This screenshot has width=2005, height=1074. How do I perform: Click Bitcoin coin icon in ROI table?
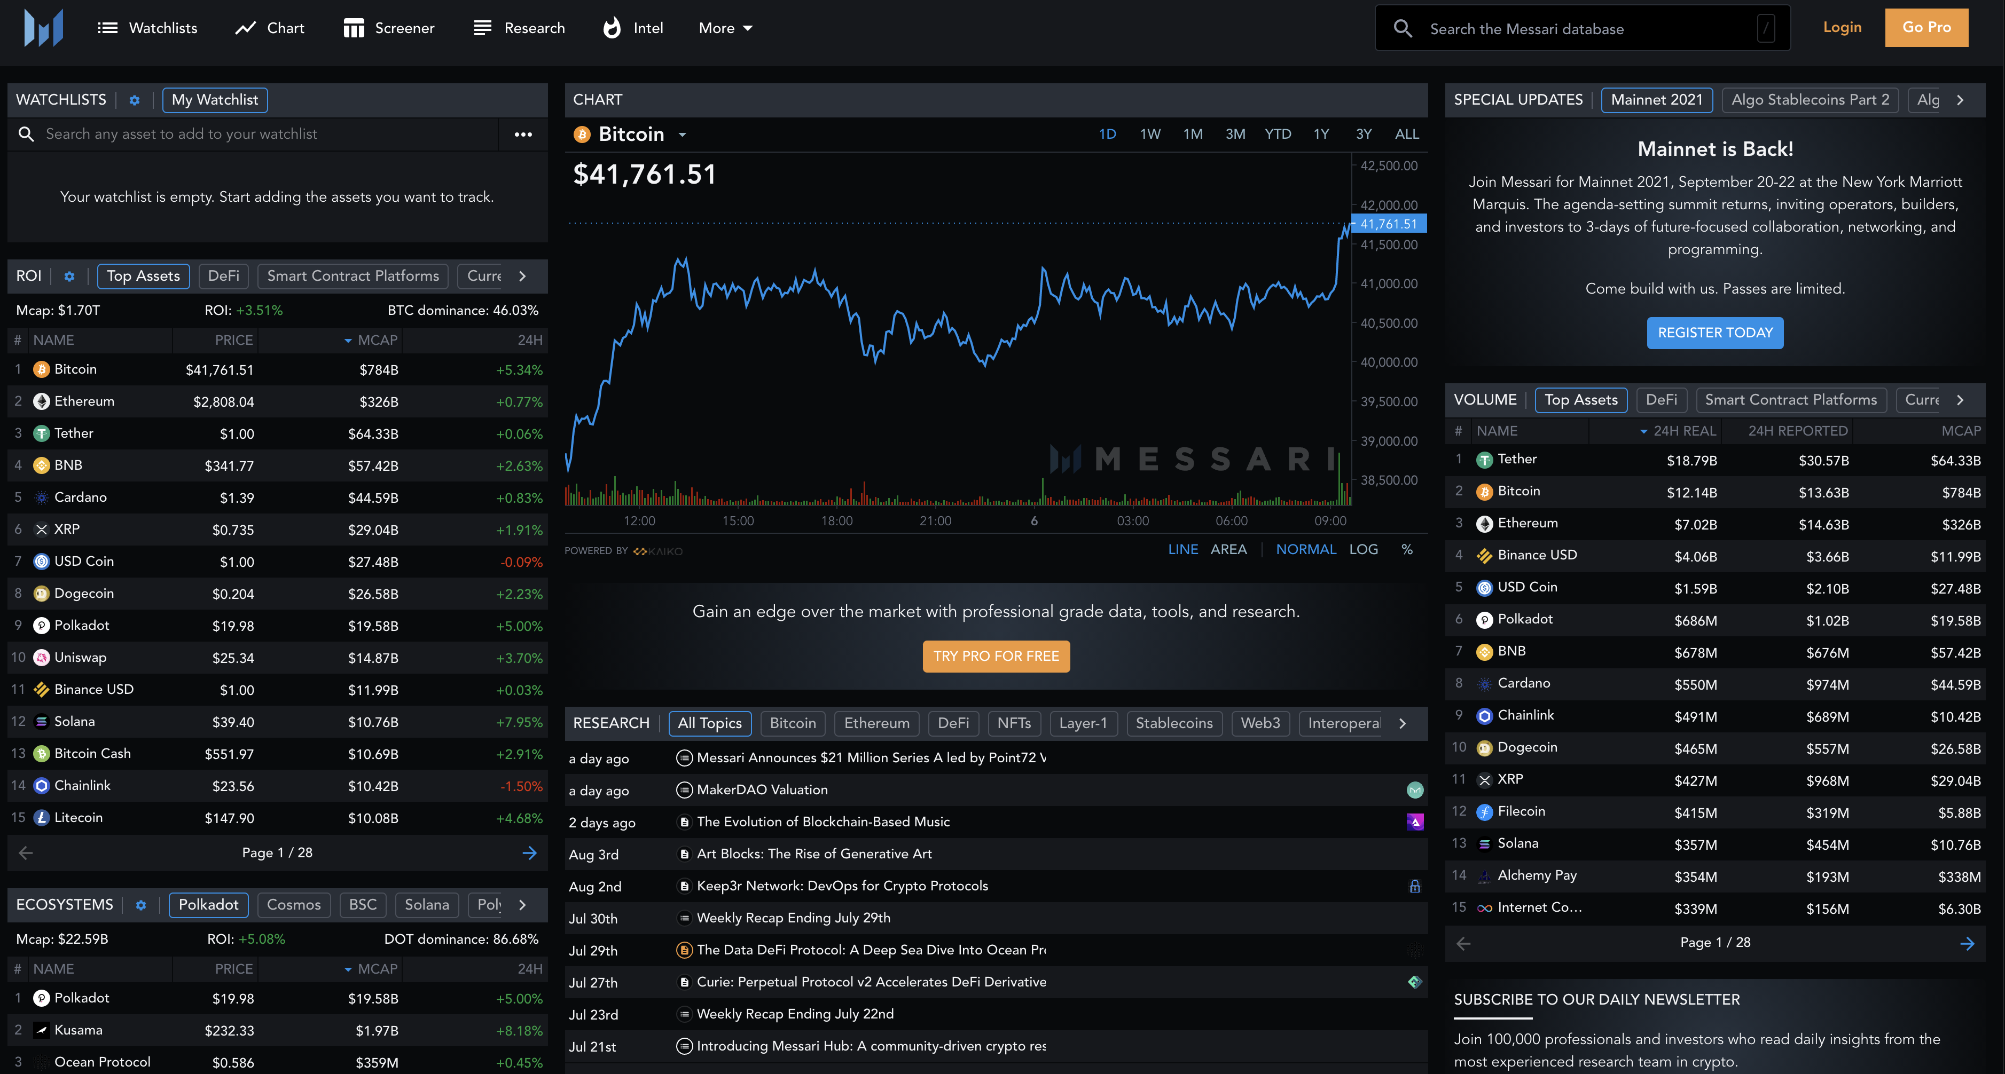41,369
